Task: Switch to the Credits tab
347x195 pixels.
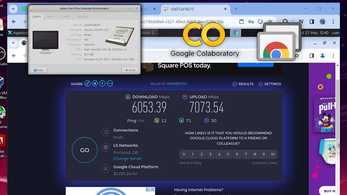Action: coord(66,16)
